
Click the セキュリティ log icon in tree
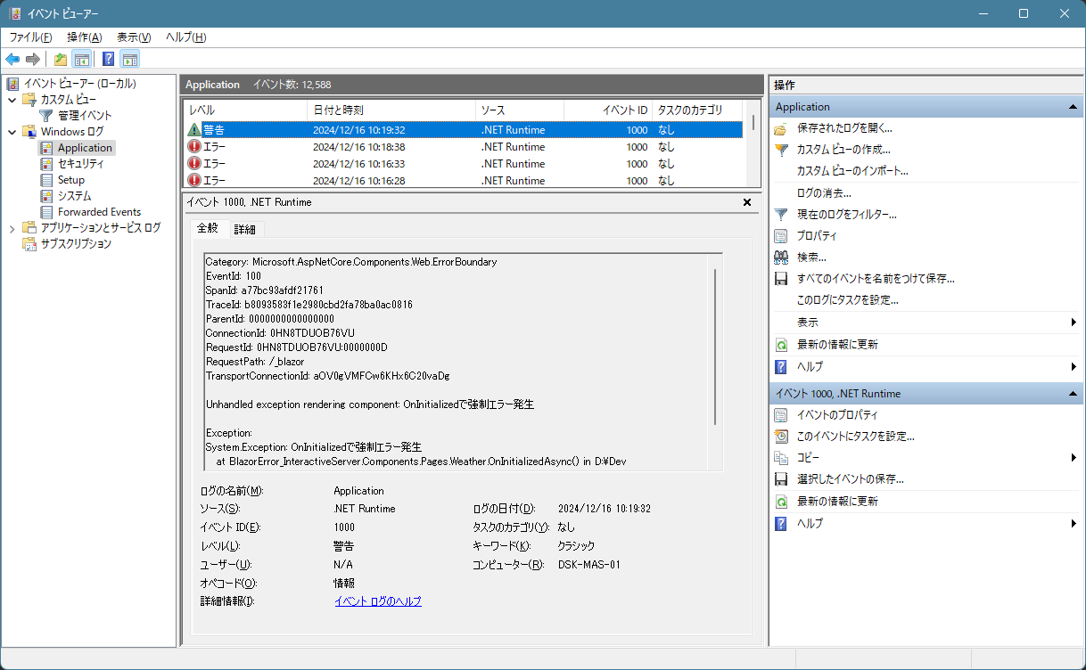pos(46,164)
